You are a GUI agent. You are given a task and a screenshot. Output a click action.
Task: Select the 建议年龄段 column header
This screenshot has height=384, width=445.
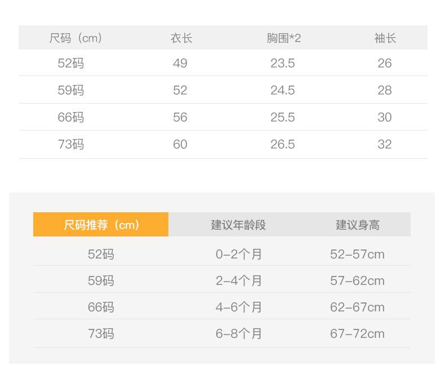(x=238, y=225)
